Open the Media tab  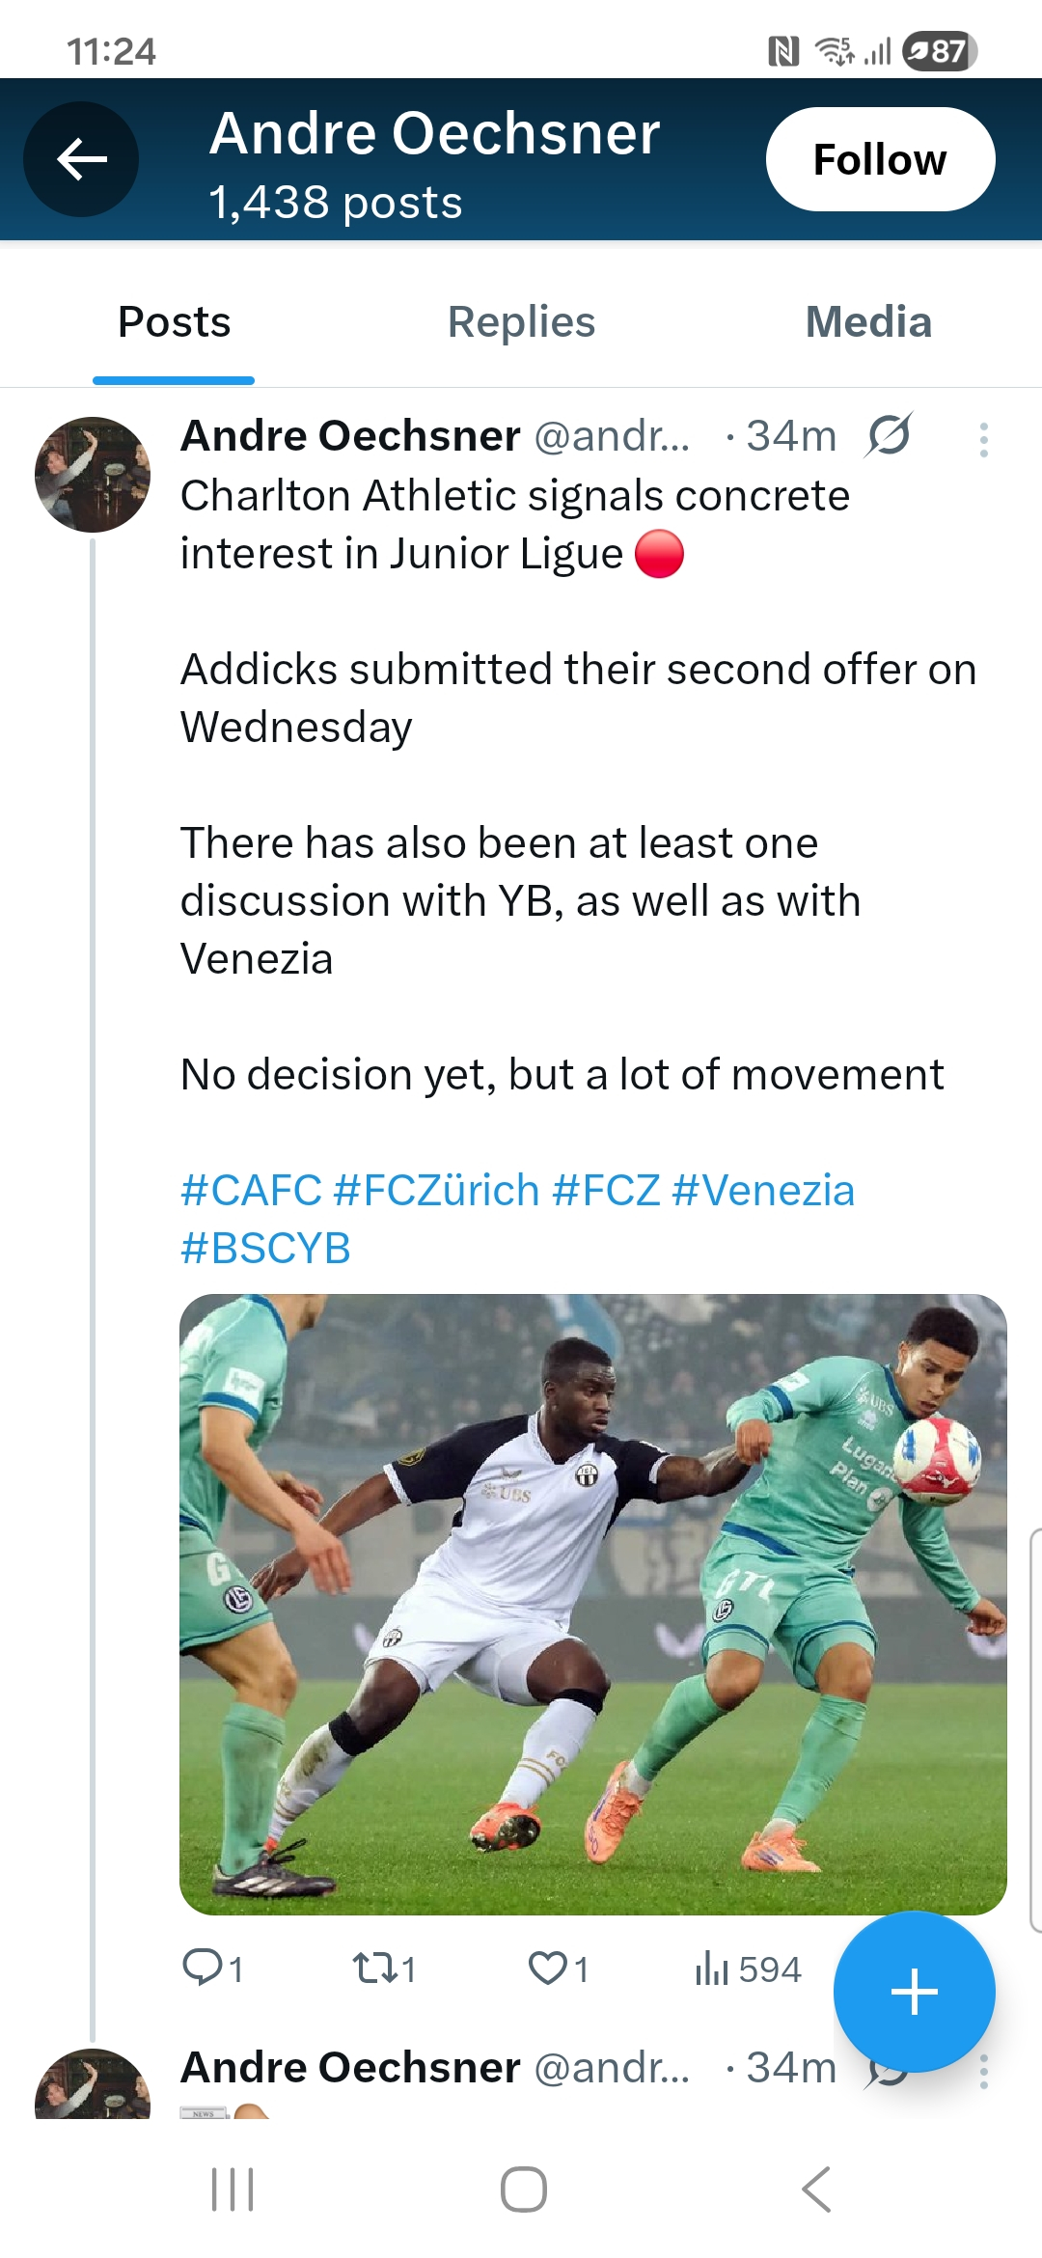(x=868, y=322)
